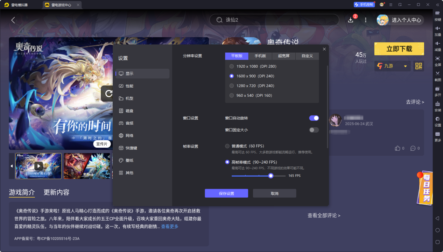The height and width of the screenshot is (252, 443).
Task: Click the FPS slider handle at 165 FPS
Action: pos(270,176)
